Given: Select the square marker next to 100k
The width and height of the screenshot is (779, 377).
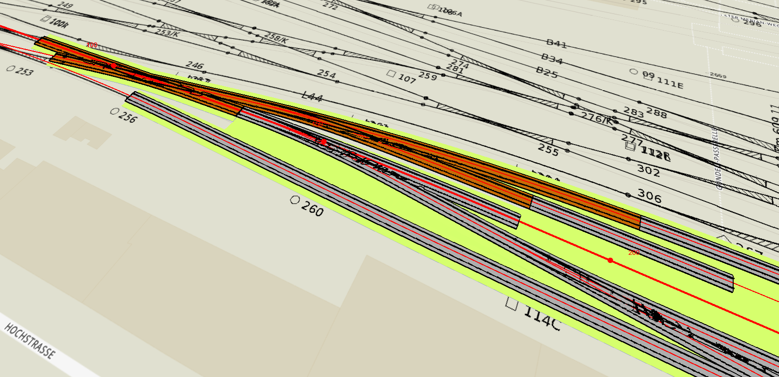Looking at the screenshot, I should (46, 20).
